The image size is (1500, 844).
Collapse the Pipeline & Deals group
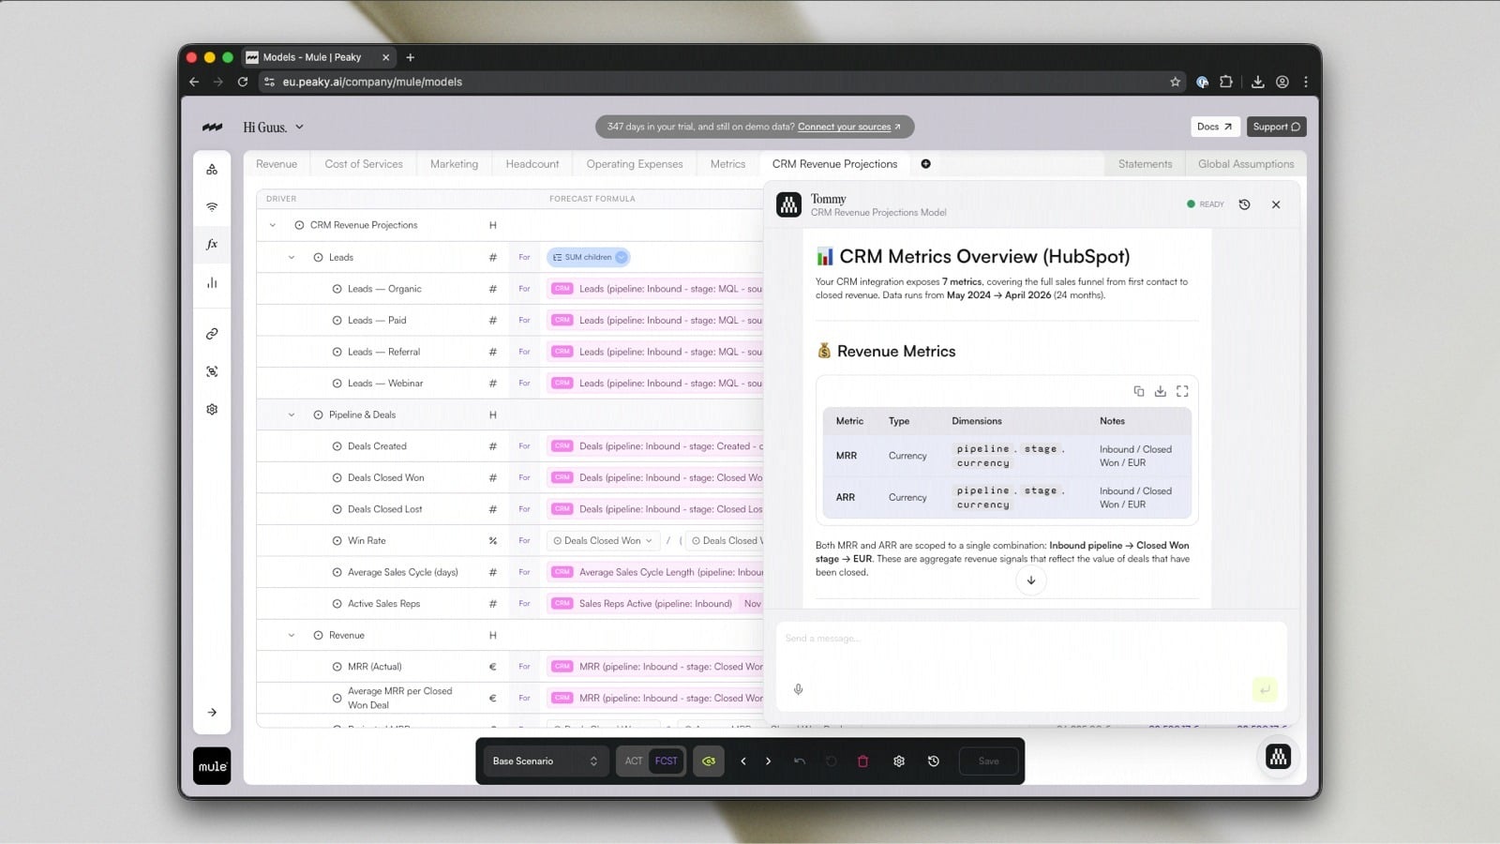pyautogui.click(x=292, y=414)
